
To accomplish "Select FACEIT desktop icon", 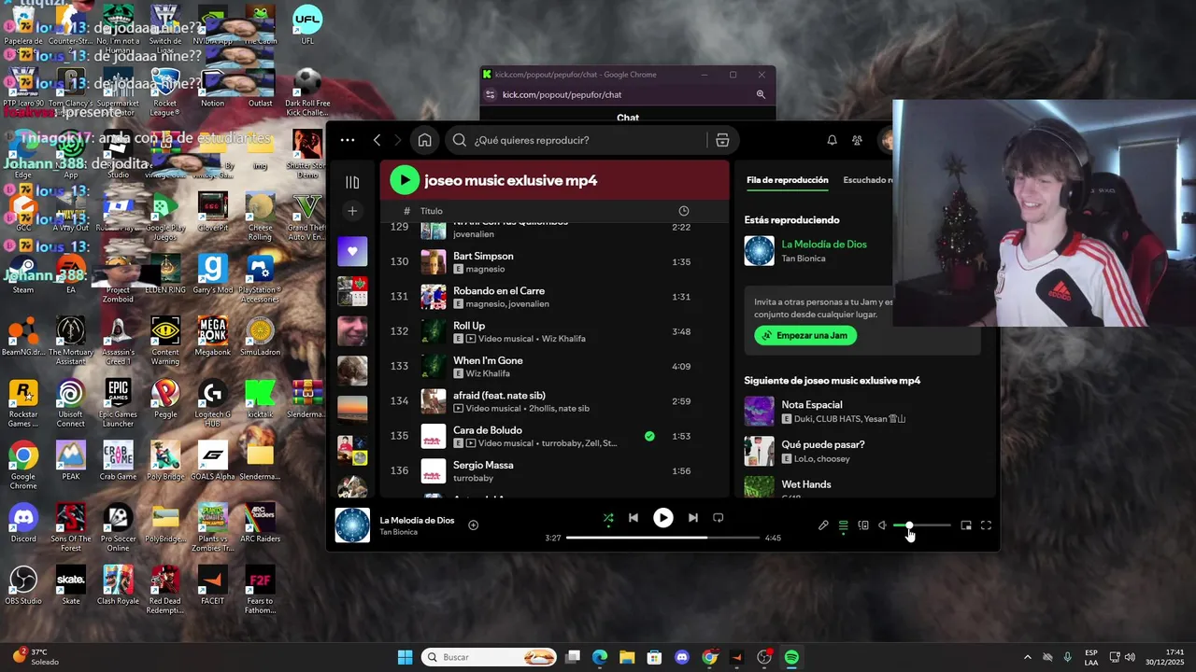I will click(212, 585).
